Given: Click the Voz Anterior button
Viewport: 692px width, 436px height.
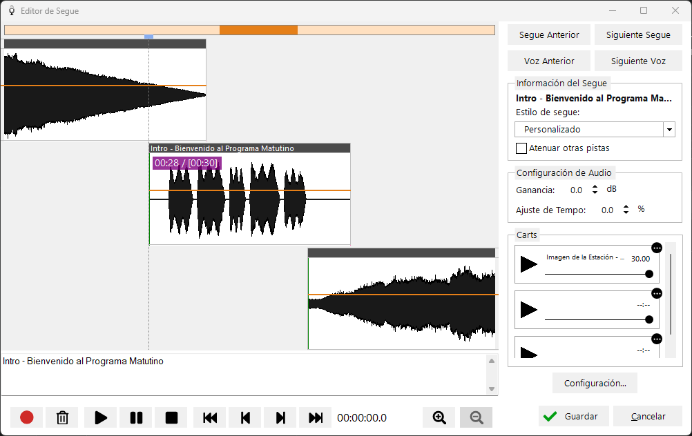Looking at the screenshot, I should (x=549, y=61).
